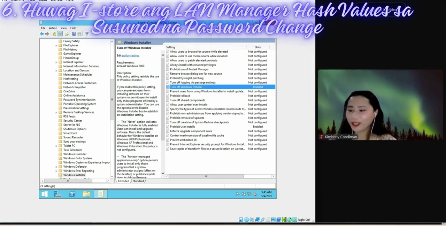Image resolution: width=446 pixels, height=251 pixels.
Task: Click the Action Center flag tray icon
Action: point(238,194)
